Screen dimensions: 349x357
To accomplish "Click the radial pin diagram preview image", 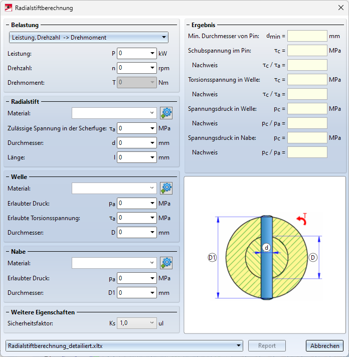I will pos(265,255).
